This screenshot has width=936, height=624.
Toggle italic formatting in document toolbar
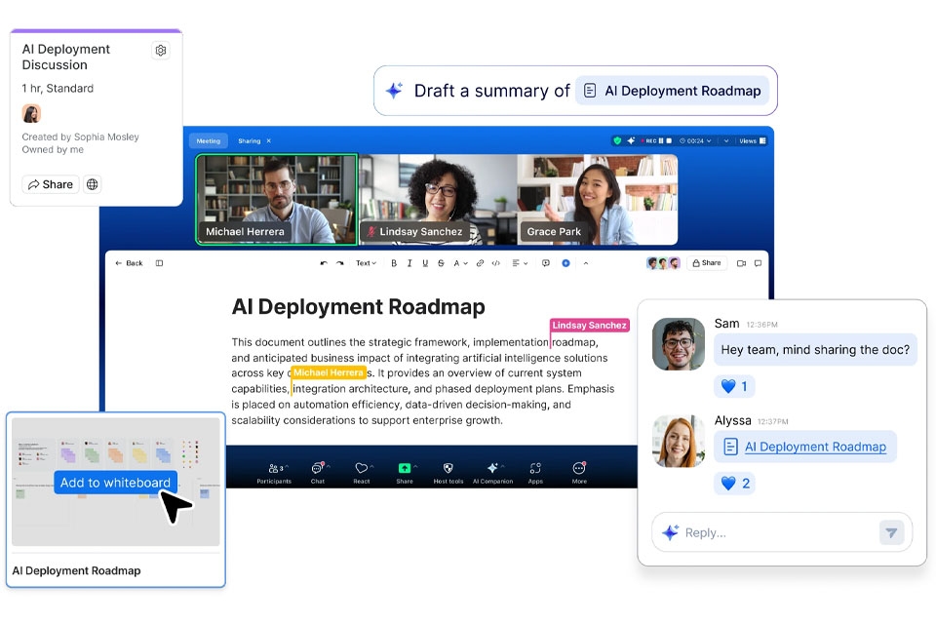[x=409, y=262]
